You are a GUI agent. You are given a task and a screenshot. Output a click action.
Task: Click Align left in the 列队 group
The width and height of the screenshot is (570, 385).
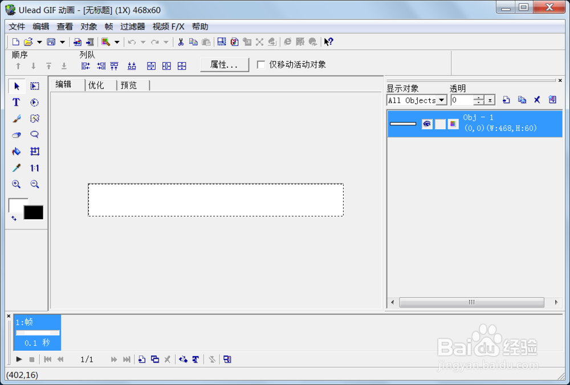point(86,65)
